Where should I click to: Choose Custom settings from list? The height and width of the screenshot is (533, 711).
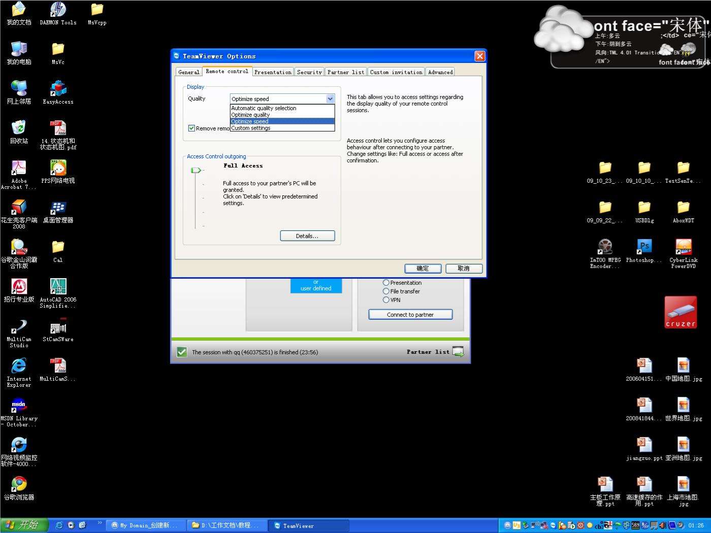tap(282, 128)
